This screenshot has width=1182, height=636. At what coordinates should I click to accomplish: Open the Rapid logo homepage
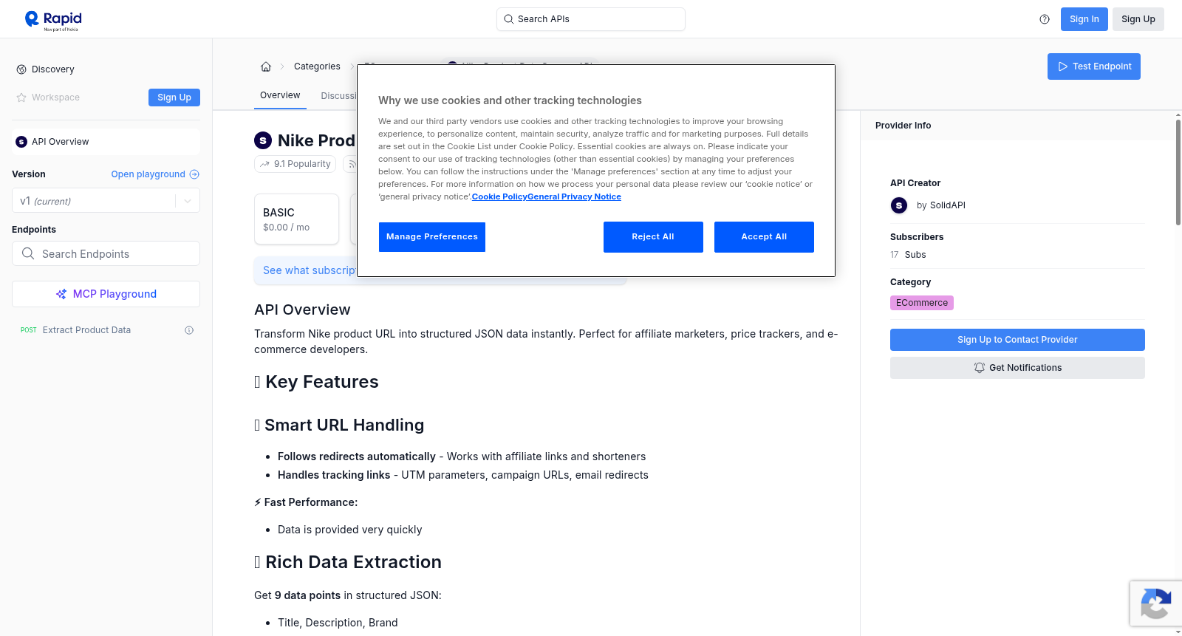(53, 20)
